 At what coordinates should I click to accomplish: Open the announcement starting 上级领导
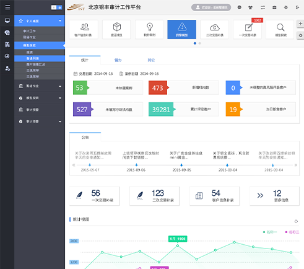[141, 155]
